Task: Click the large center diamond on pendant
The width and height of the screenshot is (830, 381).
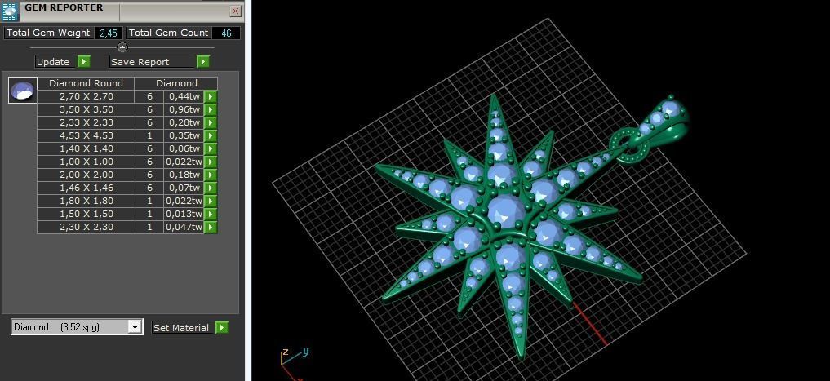Action: 505,210
